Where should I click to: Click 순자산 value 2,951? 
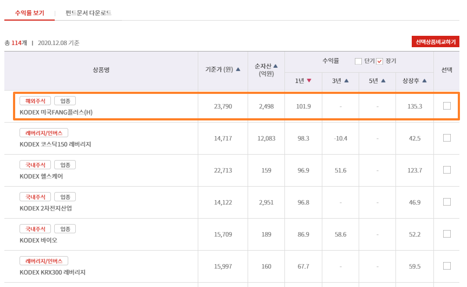tap(266, 202)
